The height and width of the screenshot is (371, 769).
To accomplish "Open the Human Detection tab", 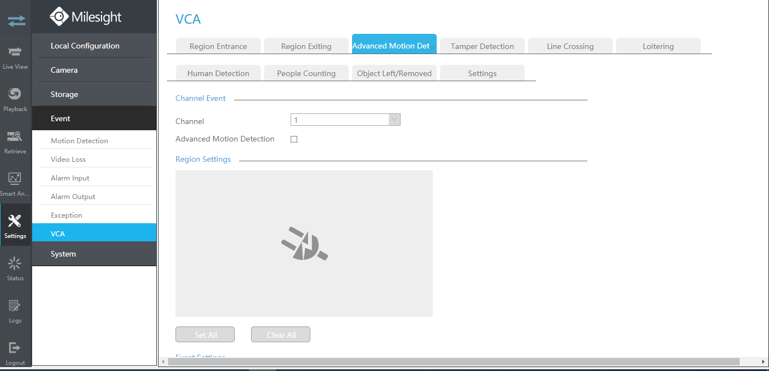I will tap(218, 73).
